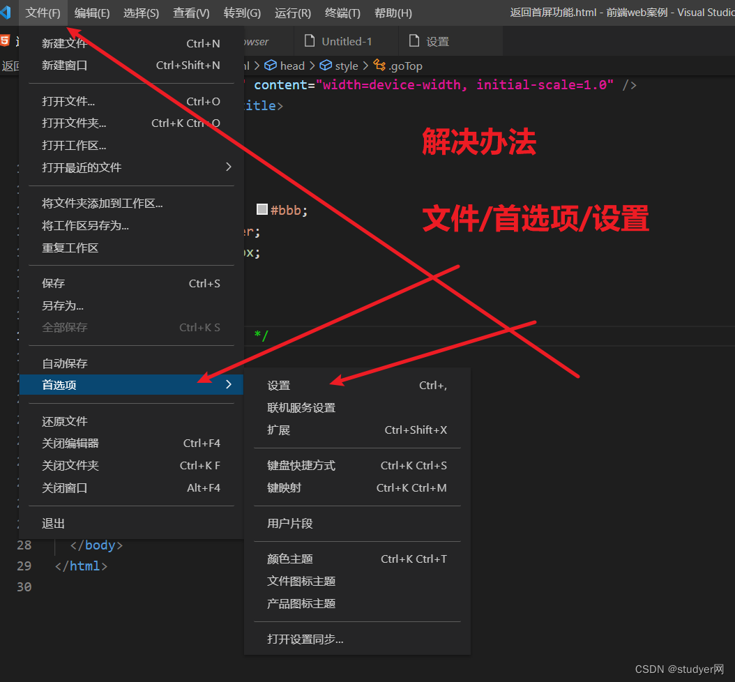Click 新建窗口 in the file menu
The image size is (735, 682).
(x=65, y=66)
